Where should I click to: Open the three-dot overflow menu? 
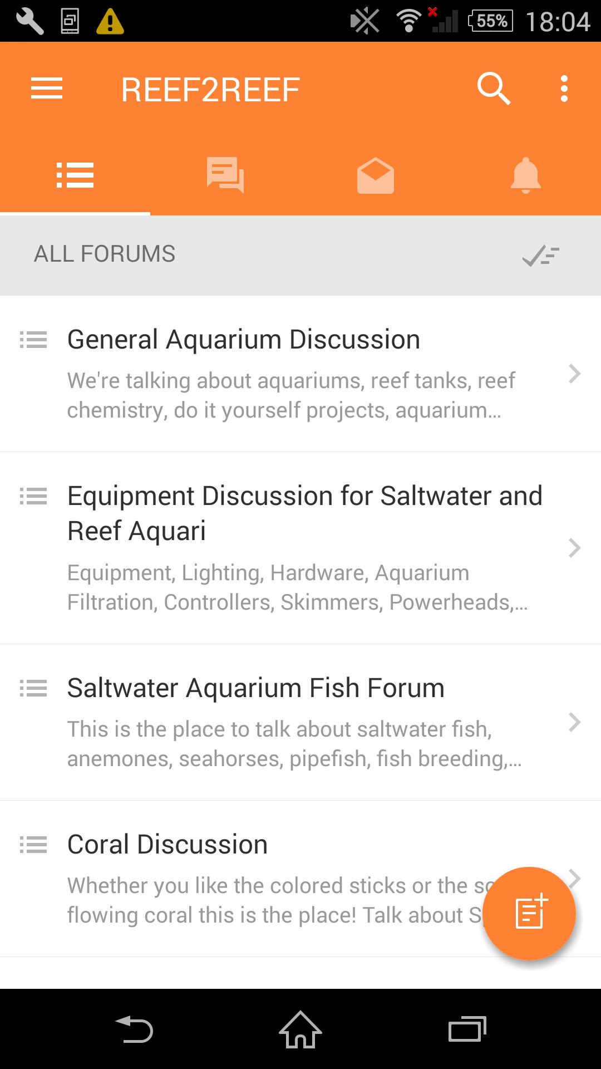[564, 89]
